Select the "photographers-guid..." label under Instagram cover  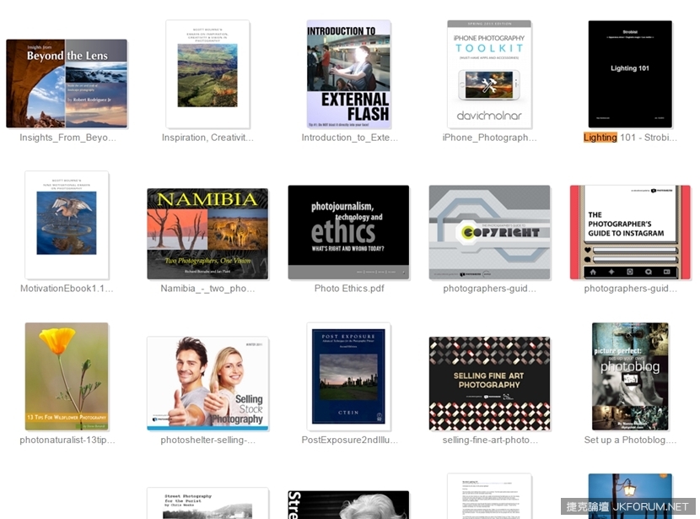pyautogui.click(x=630, y=289)
